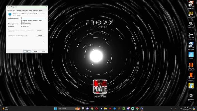The height and width of the screenshot is (111, 197).
Task: Open the network status tray icon
Action: point(178,109)
